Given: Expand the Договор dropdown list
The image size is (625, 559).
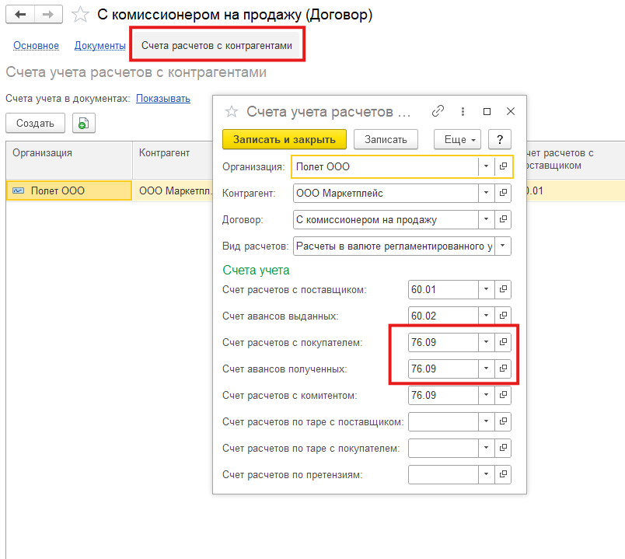Looking at the screenshot, I should coord(486,219).
